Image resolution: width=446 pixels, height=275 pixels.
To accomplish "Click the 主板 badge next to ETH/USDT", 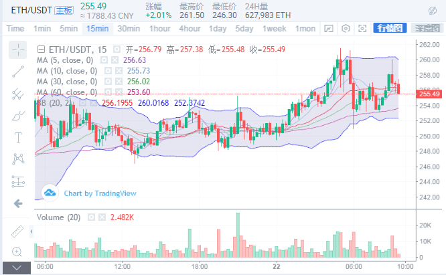I will pos(64,11).
